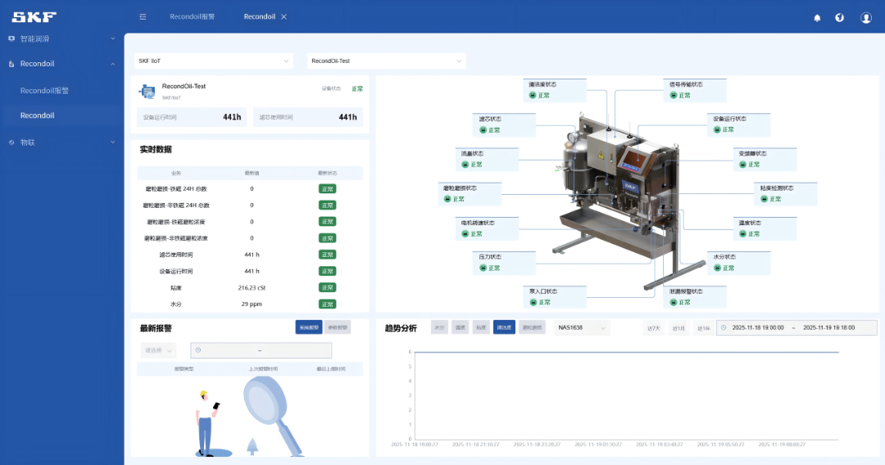Viewport: 885px width, 465px height.
Task: Click the RecondOil-Test device icon
Action: coord(147,91)
